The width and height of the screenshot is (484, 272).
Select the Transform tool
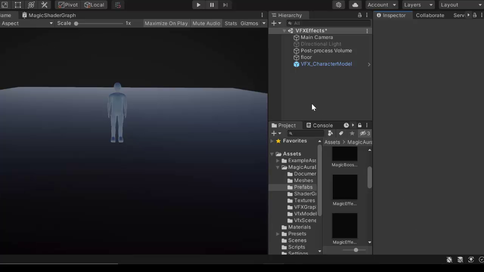[x=31, y=5]
